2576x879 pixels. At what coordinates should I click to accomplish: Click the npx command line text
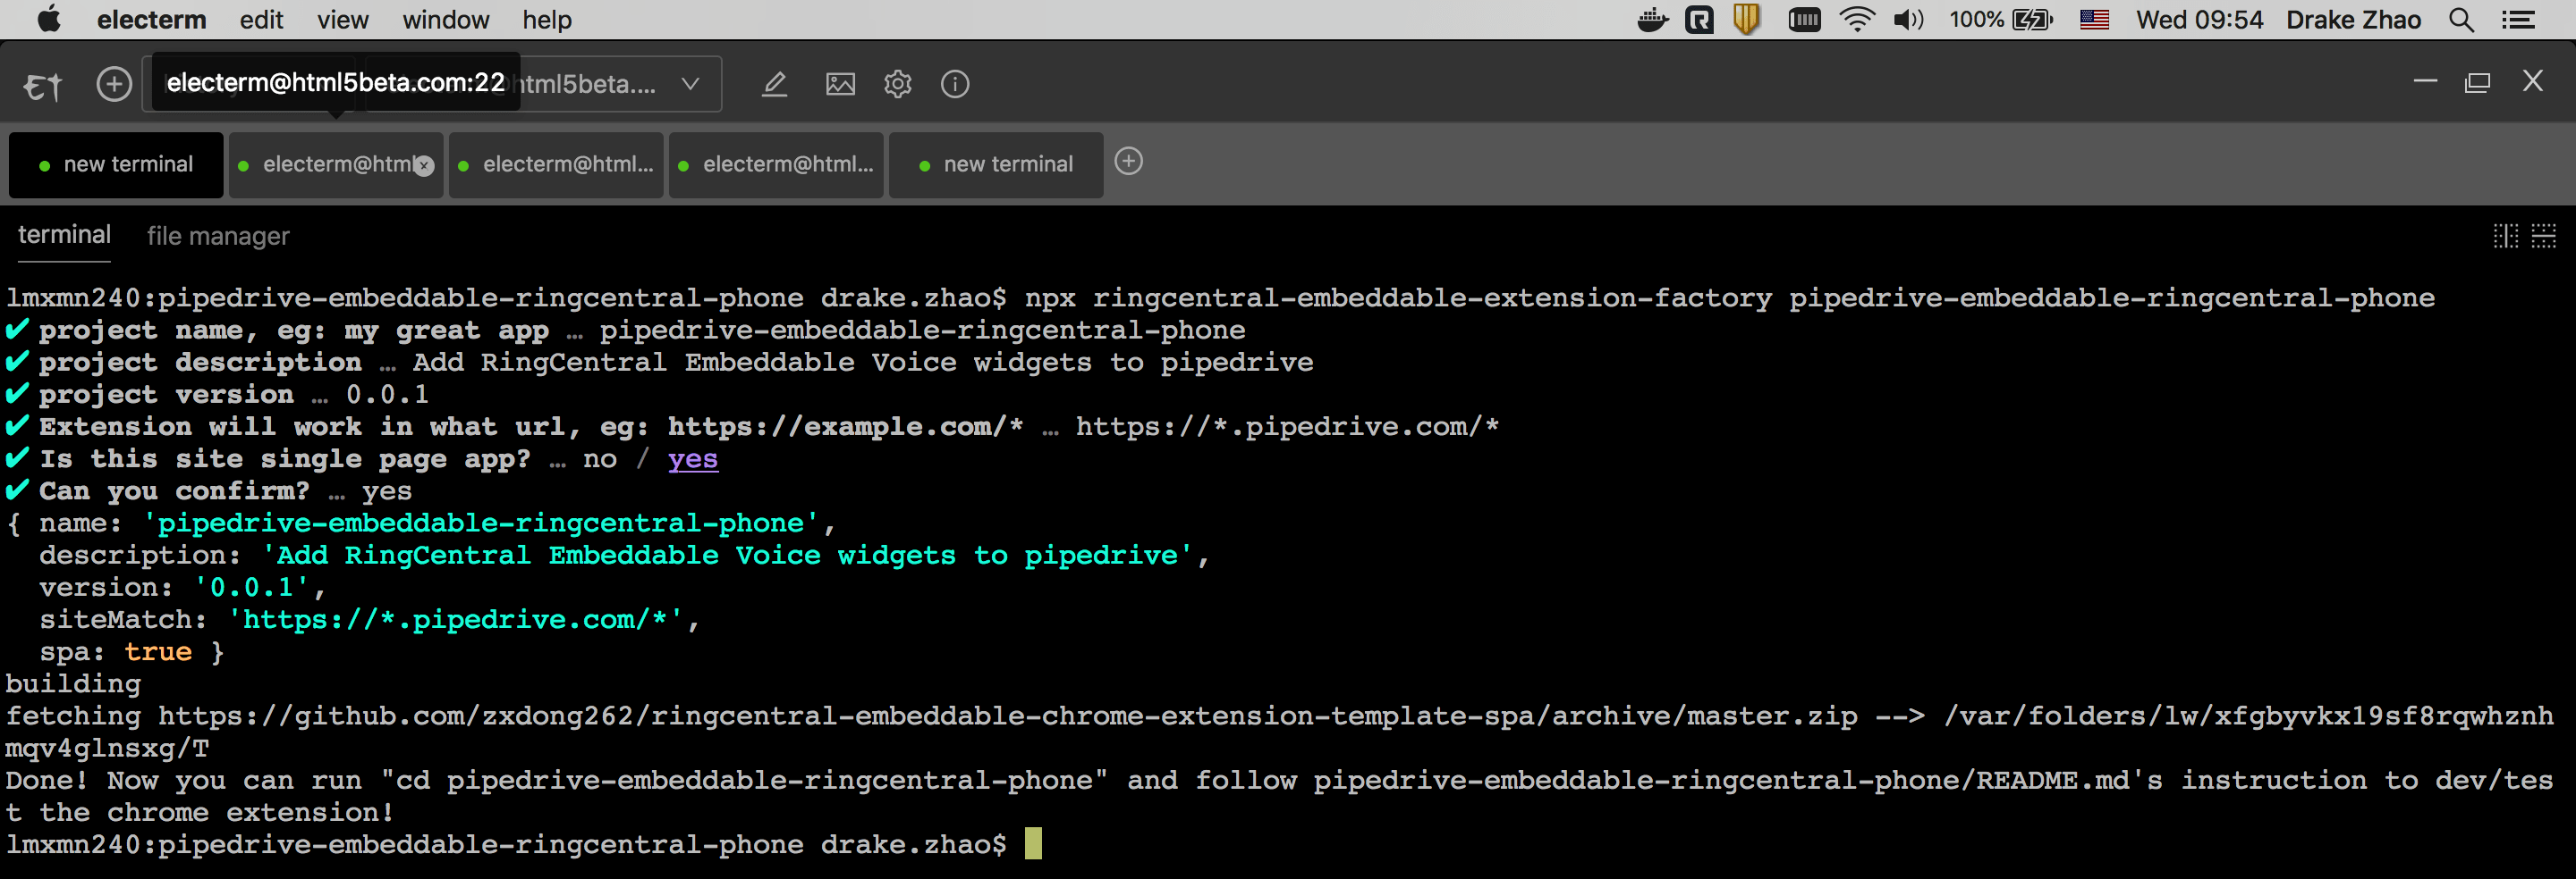coord(1729,297)
